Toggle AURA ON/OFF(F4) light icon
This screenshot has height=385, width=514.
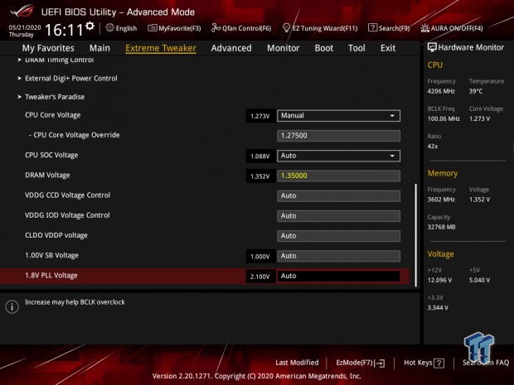pyautogui.click(x=424, y=28)
